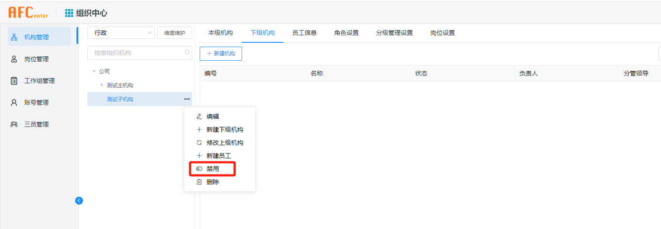Click the 工作组管理 clipboard icon
The image size is (661, 229).
(x=14, y=81)
